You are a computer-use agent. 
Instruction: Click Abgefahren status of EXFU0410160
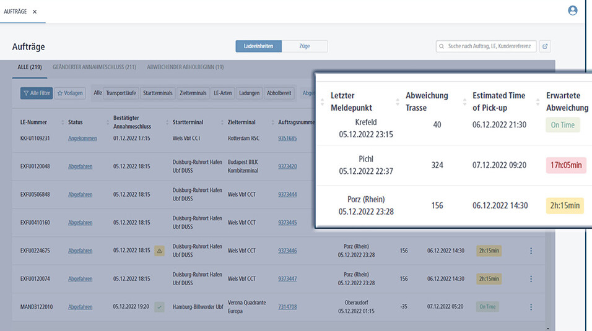pos(80,223)
